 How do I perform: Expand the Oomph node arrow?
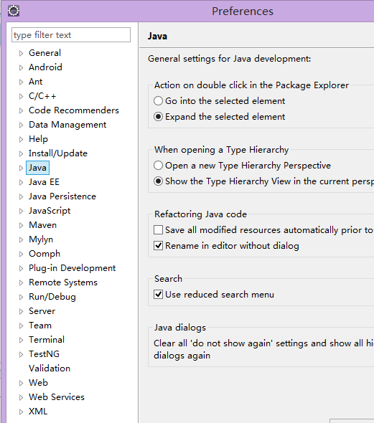pos(21,254)
